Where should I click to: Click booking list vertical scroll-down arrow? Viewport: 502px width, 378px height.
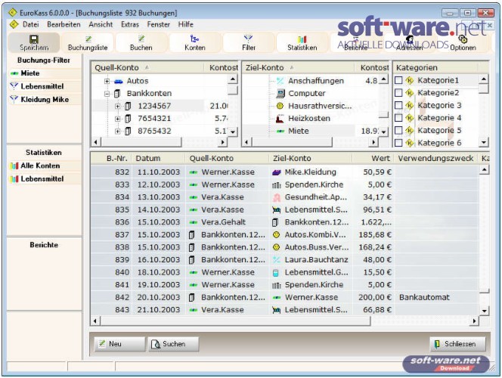[485, 311]
